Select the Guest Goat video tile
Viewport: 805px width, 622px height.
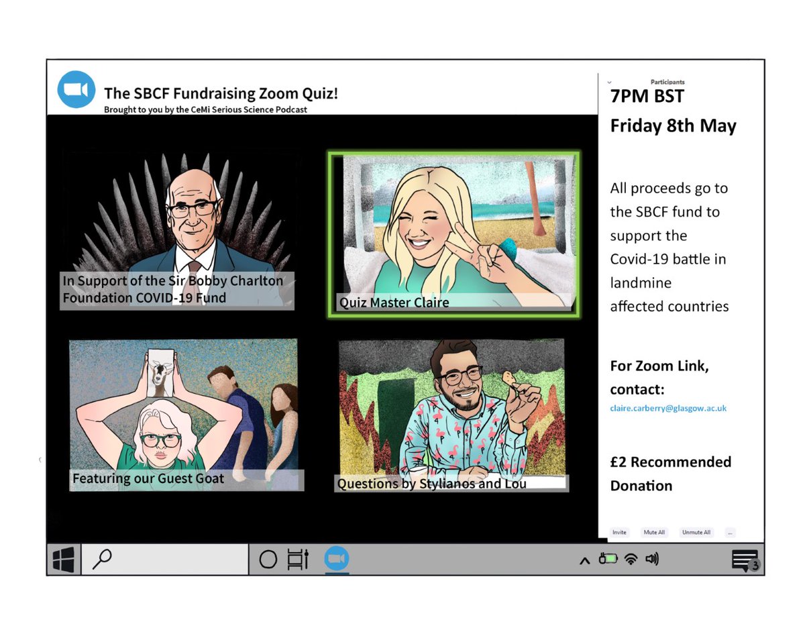tap(186, 415)
